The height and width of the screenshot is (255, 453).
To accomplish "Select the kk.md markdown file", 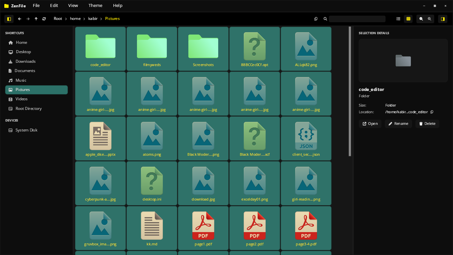I will click(152, 228).
